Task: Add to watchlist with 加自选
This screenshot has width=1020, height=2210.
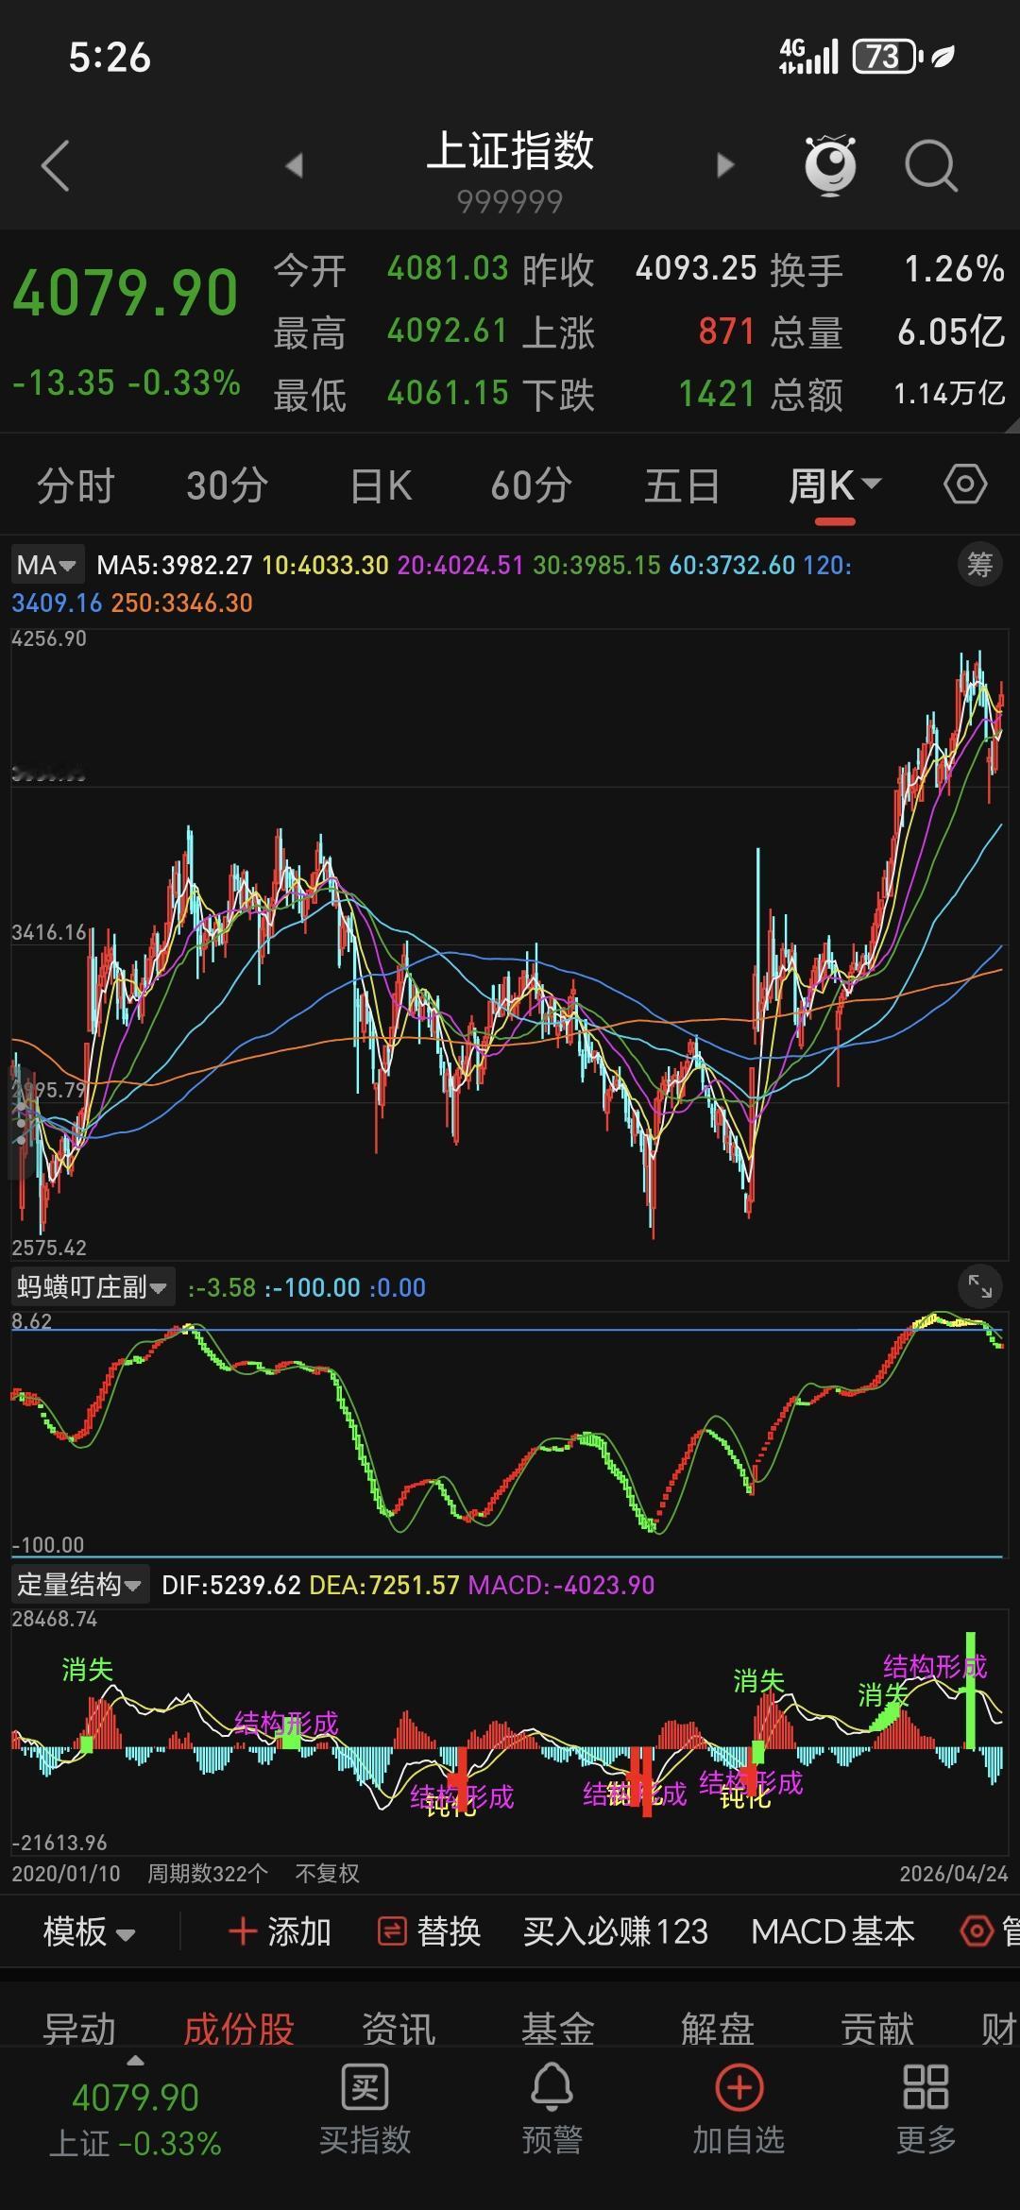Action: click(739, 2108)
